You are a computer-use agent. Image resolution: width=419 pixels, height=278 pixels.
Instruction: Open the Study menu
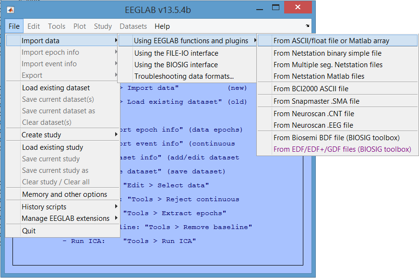click(103, 26)
